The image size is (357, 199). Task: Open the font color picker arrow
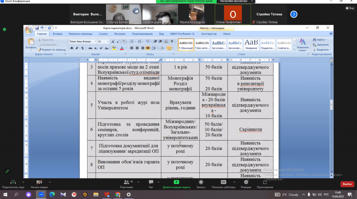click(126, 48)
